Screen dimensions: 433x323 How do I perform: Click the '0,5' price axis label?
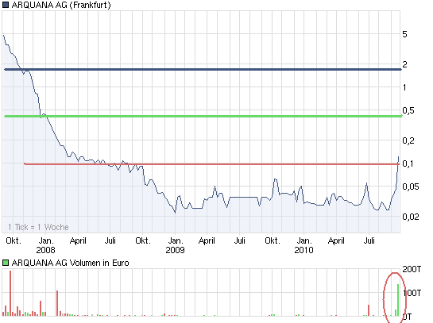point(408,110)
